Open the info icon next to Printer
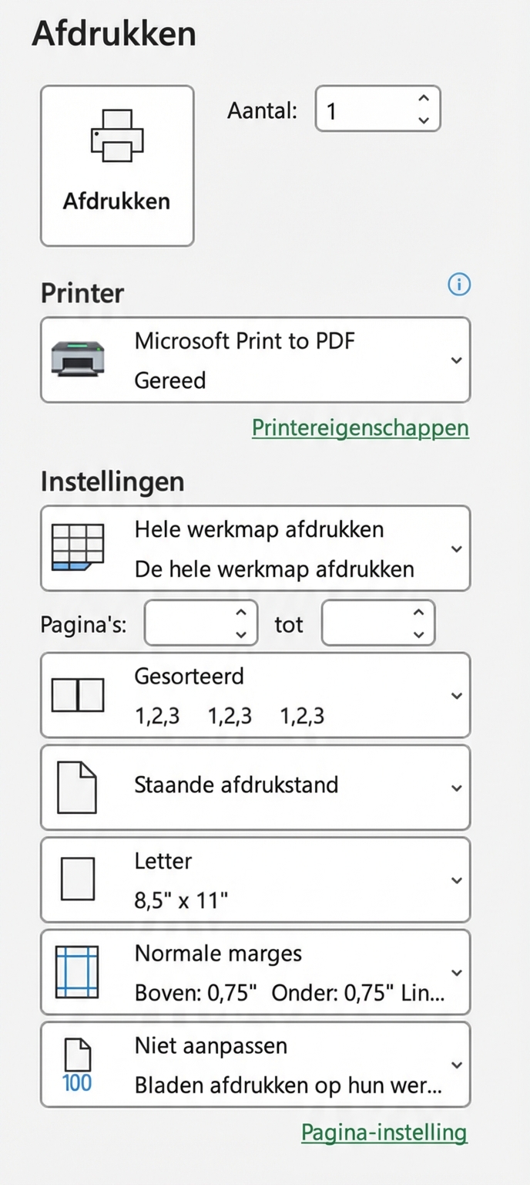This screenshot has width=530, height=1185. (459, 285)
